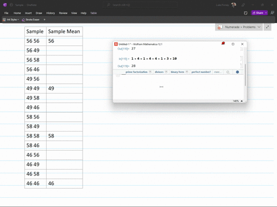Click the 46 56 sample cell
Image resolution: width=277 pixels, height=207 pixels.
click(35, 155)
